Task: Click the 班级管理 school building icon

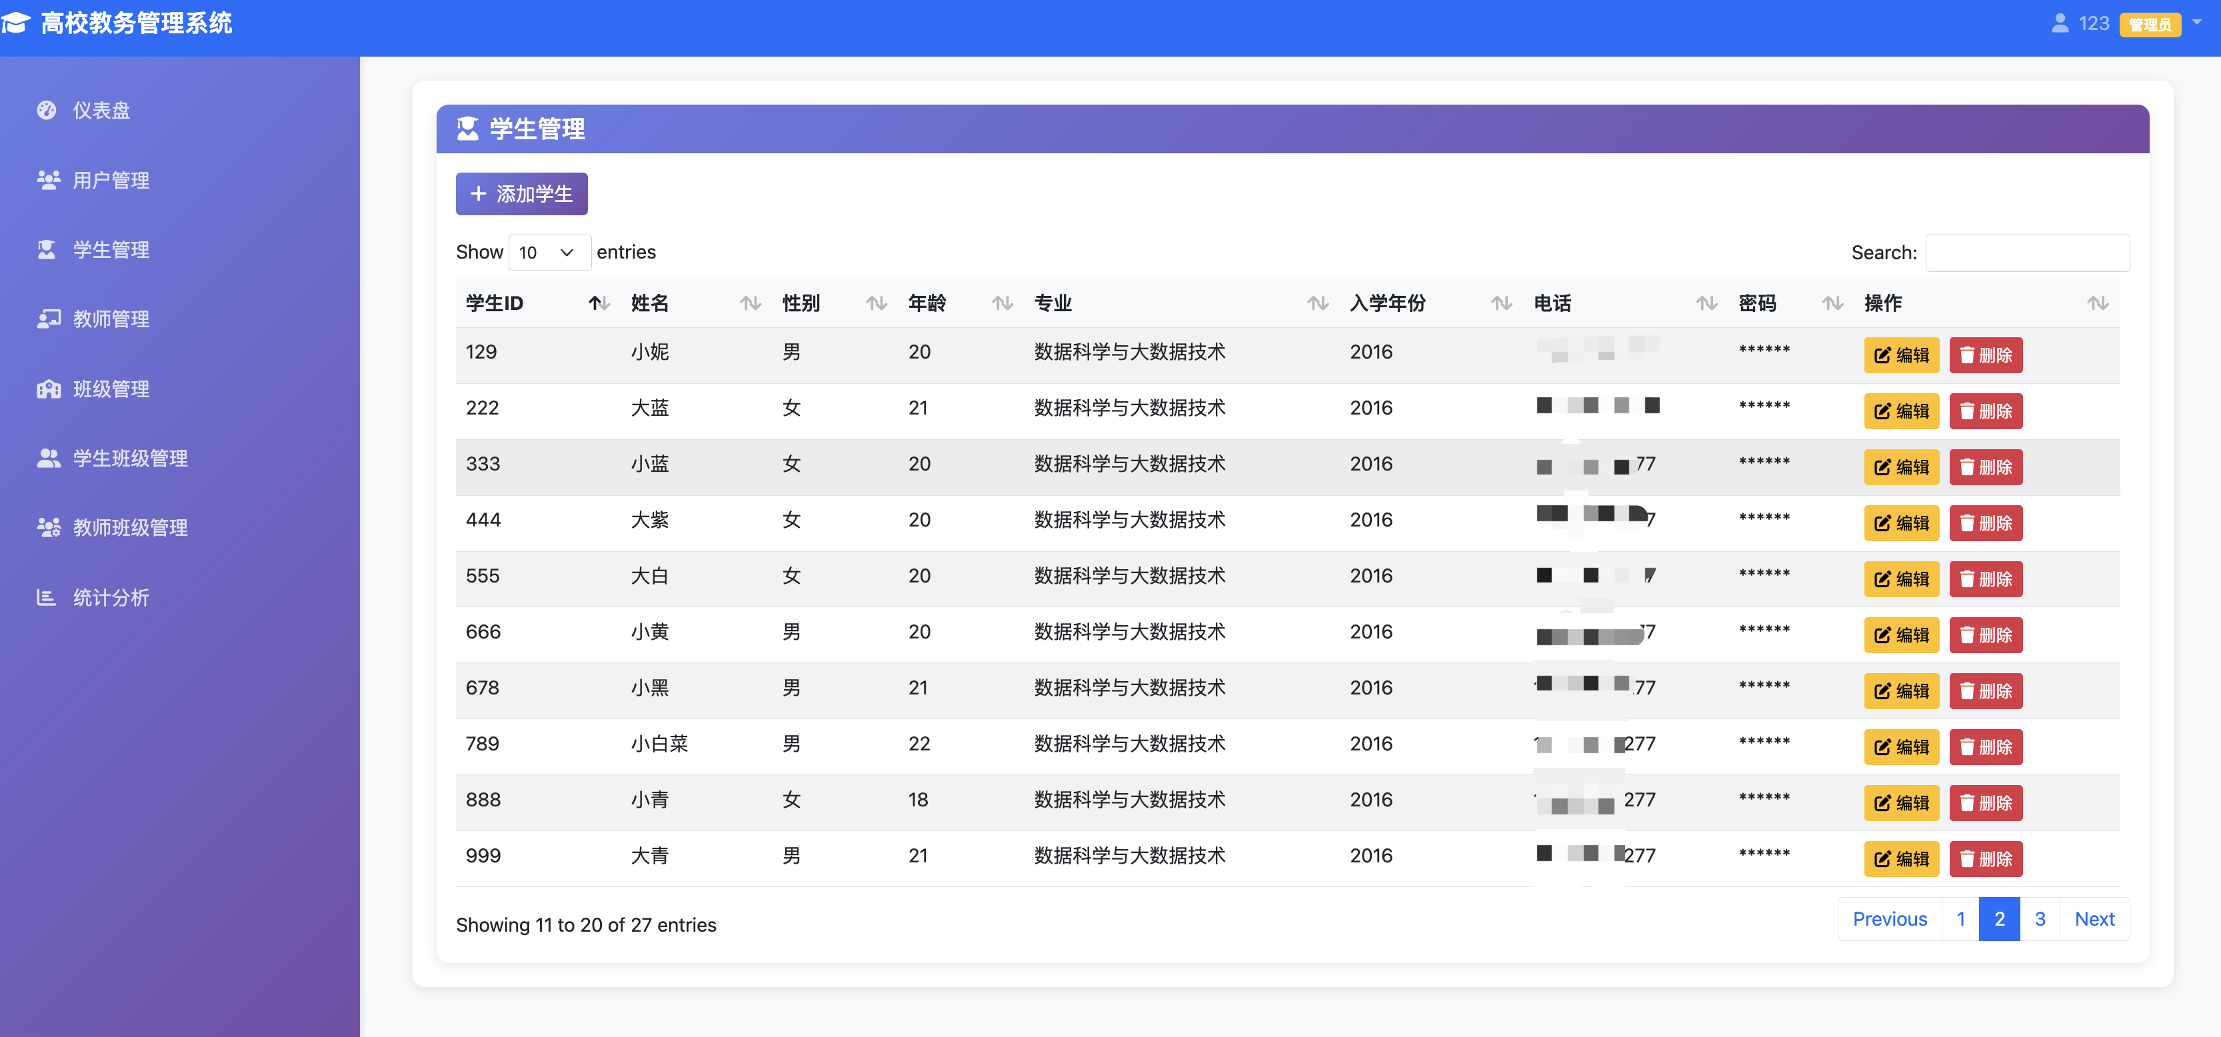Action: 48,389
